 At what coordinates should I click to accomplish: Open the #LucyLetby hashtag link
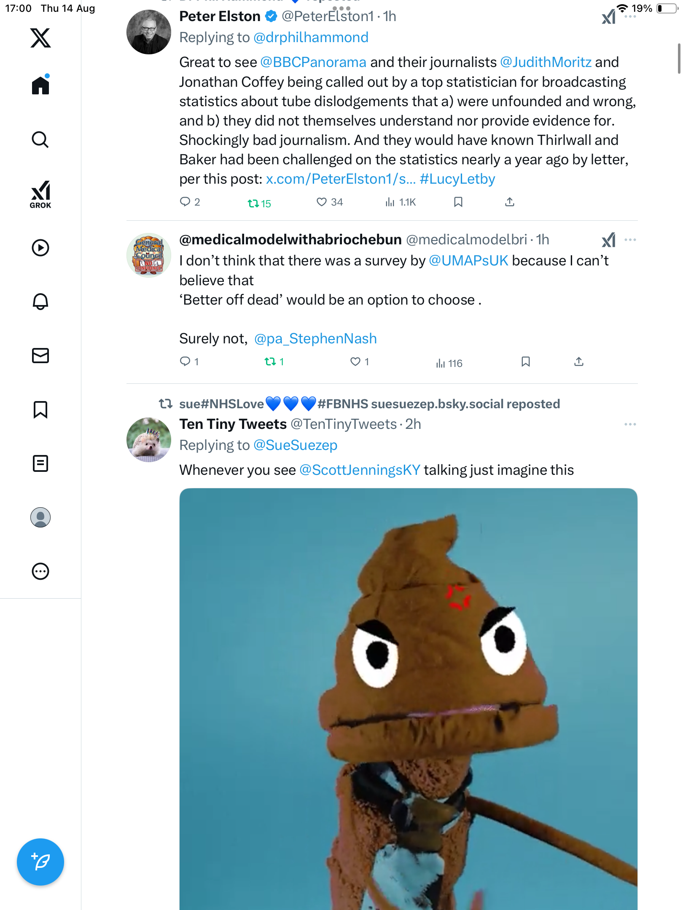click(x=457, y=179)
